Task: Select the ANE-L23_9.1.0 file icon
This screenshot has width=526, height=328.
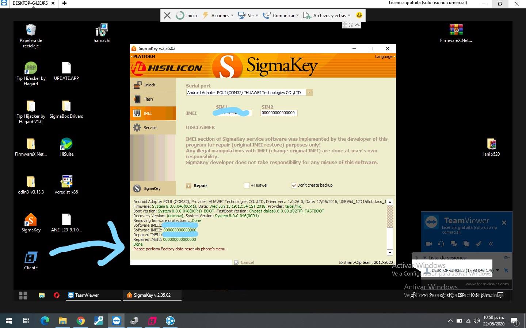Action: tap(66, 223)
